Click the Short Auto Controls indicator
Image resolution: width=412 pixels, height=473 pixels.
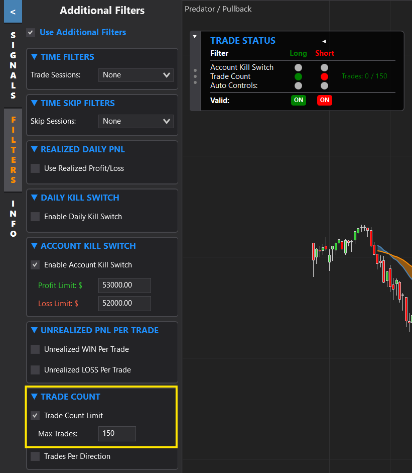point(325,85)
